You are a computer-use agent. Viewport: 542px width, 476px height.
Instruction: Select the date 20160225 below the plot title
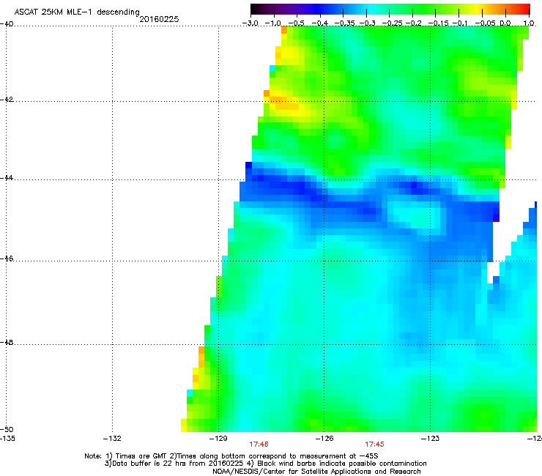pyautogui.click(x=159, y=19)
